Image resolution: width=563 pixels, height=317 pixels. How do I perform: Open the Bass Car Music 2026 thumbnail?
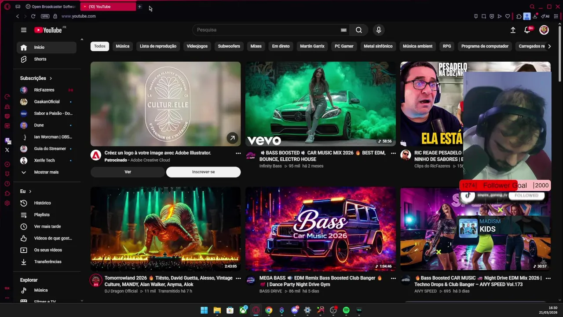click(321, 229)
